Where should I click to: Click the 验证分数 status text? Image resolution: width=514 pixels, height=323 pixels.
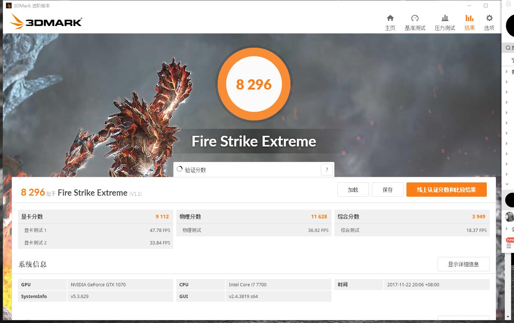pyautogui.click(x=195, y=170)
